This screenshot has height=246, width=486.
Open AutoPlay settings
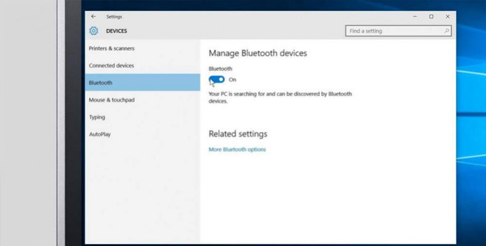(143, 134)
